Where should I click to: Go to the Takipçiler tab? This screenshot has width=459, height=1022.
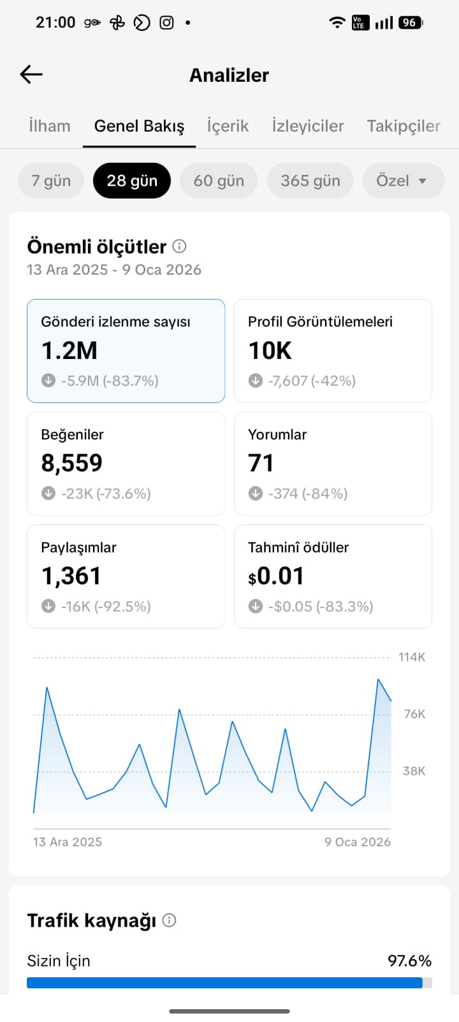404,126
